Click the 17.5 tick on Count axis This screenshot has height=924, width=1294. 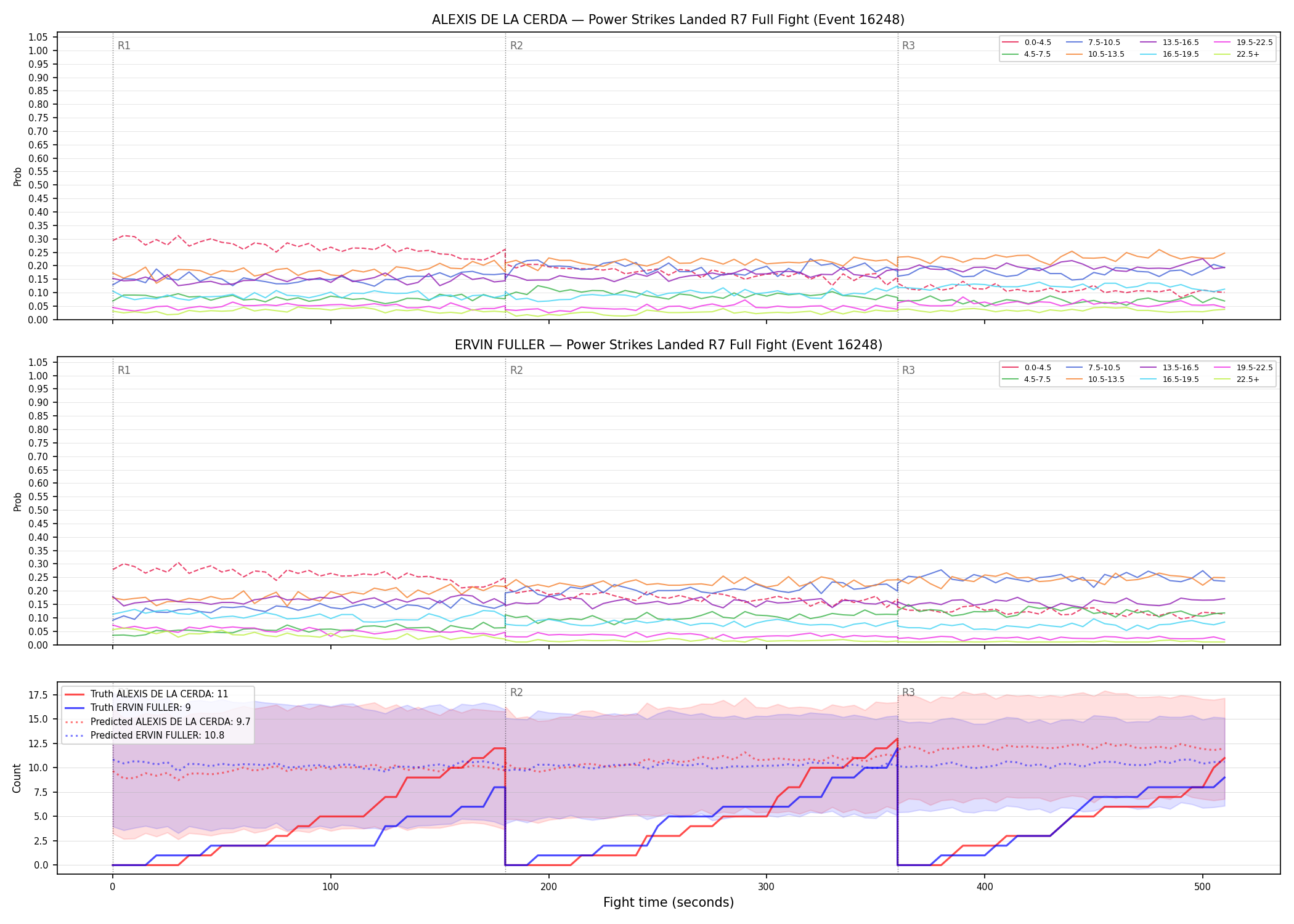tap(39, 695)
